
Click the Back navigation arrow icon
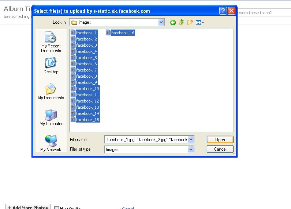(x=173, y=22)
